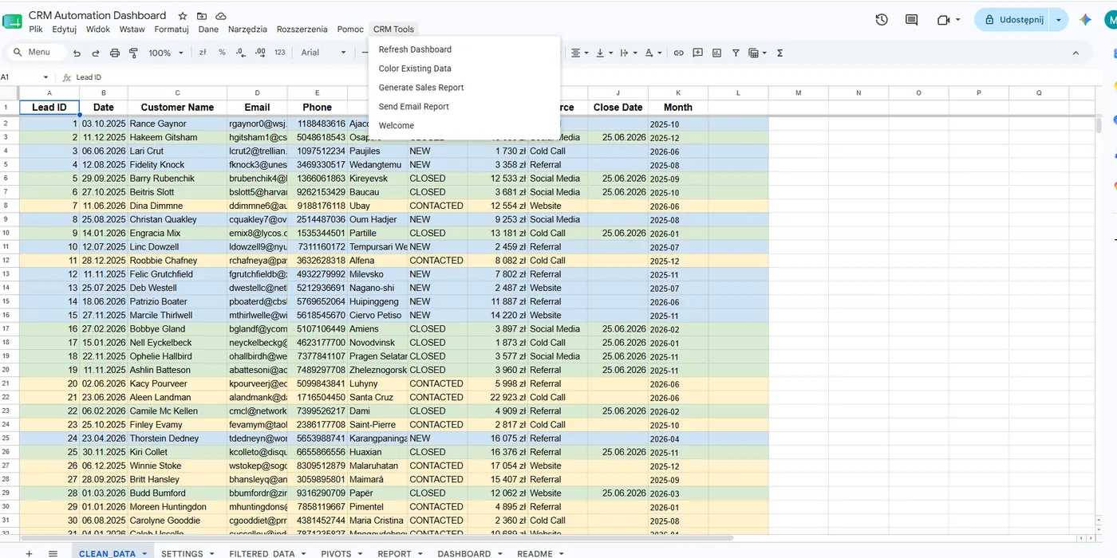The height and width of the screenshot is (558, 1117).
Task: Open the vertical align dropdown
Action: pyautogui.click(x=603, y=53)
